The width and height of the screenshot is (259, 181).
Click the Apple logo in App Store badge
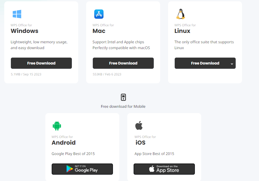(152, 169)
